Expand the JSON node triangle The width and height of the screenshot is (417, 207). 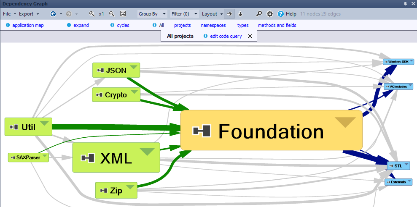click(134, 66)
